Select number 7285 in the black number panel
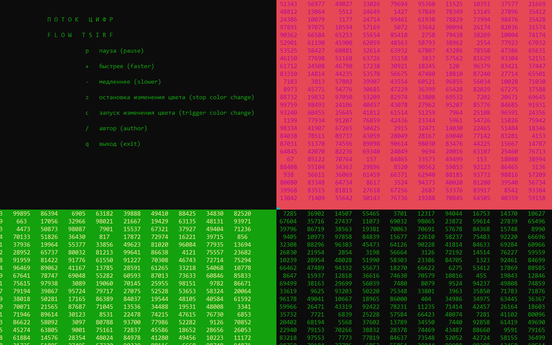This screenshot has height=345, width=552. click(290, 213)
